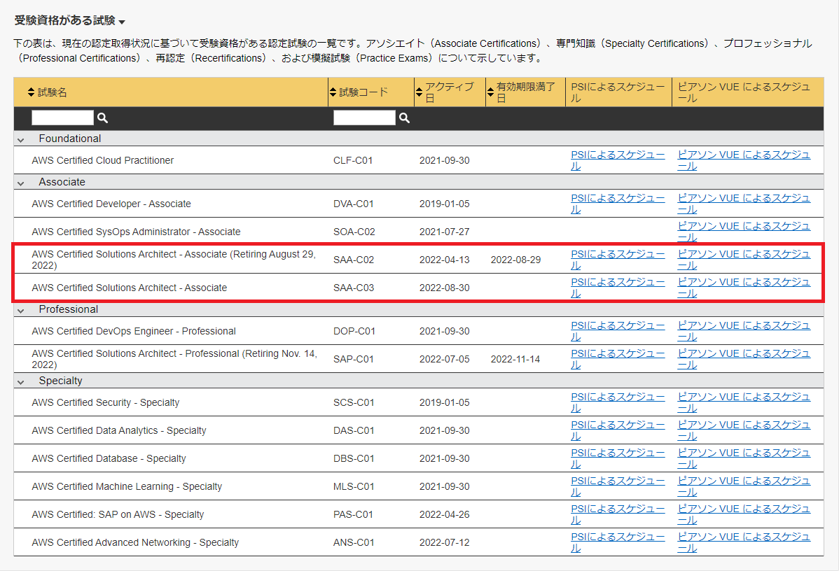Open PSI schedule link for Data Analytics Specialty
Viewport: 839px width, 571px height.
[618, 430]
